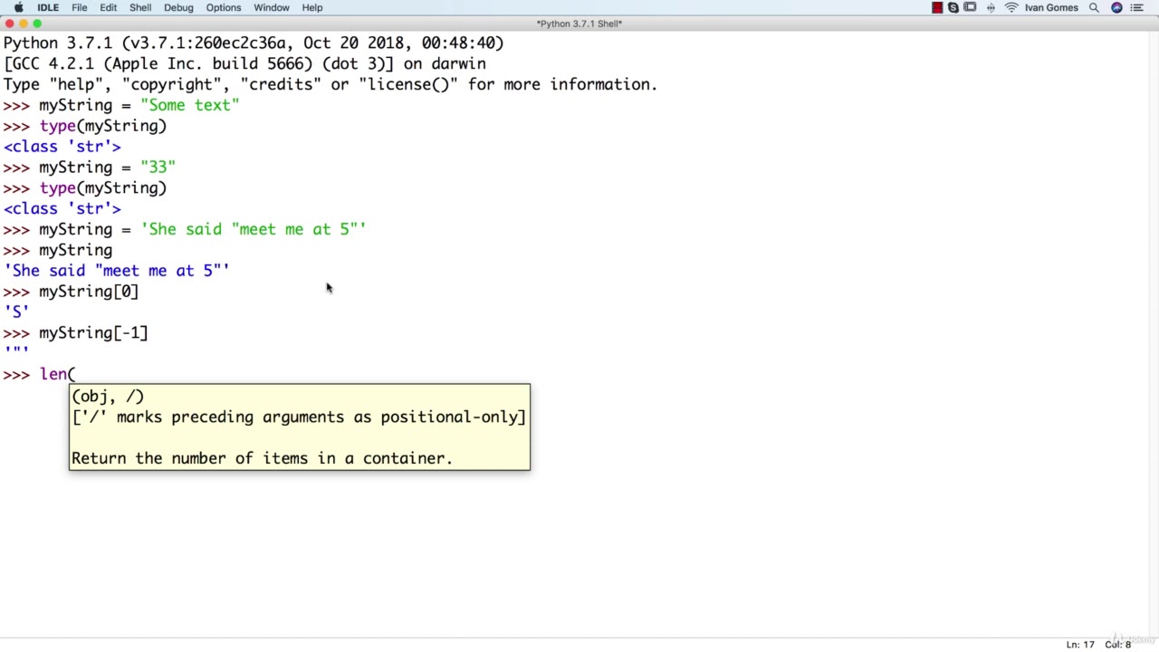Open the Window menu
This screenshot has height=652, width=1159.
coord(272,7)
